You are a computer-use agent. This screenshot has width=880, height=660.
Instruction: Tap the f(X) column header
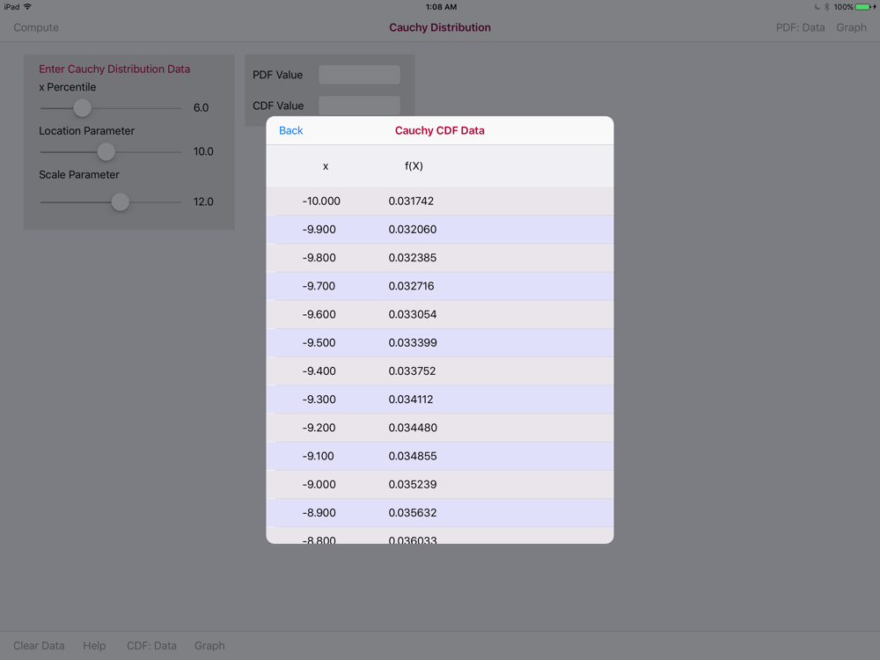click(x=414, y=166)
